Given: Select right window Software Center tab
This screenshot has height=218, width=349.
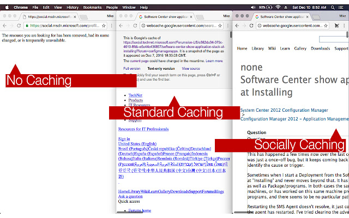Looking at the screenshot, I should (x=281, y=17).
